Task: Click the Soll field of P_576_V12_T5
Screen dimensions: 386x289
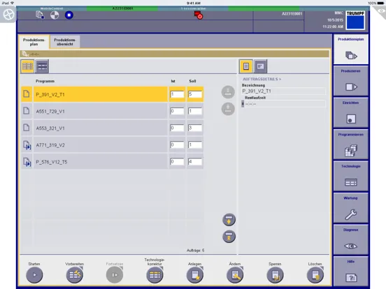Action: tap(195, 162)
